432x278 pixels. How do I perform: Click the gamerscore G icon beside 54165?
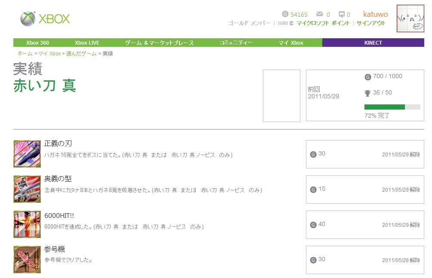pyautogui.click(x=285, y=14)
